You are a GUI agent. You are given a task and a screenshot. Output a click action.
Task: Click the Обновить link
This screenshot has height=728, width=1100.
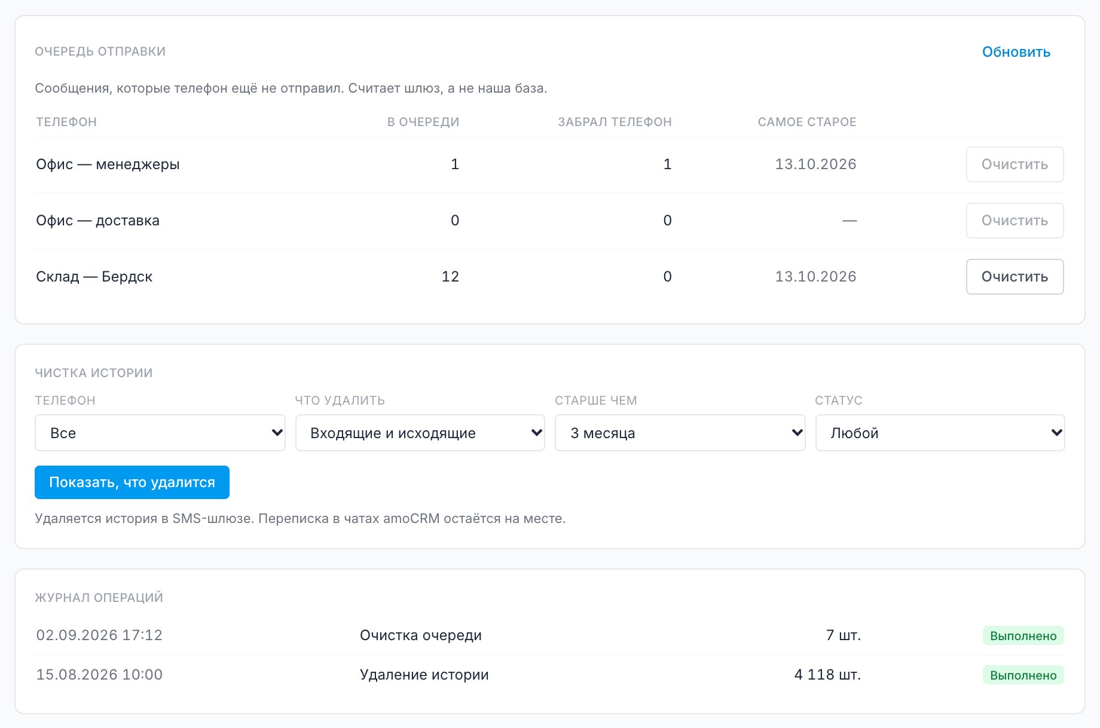click(1016, 52)
